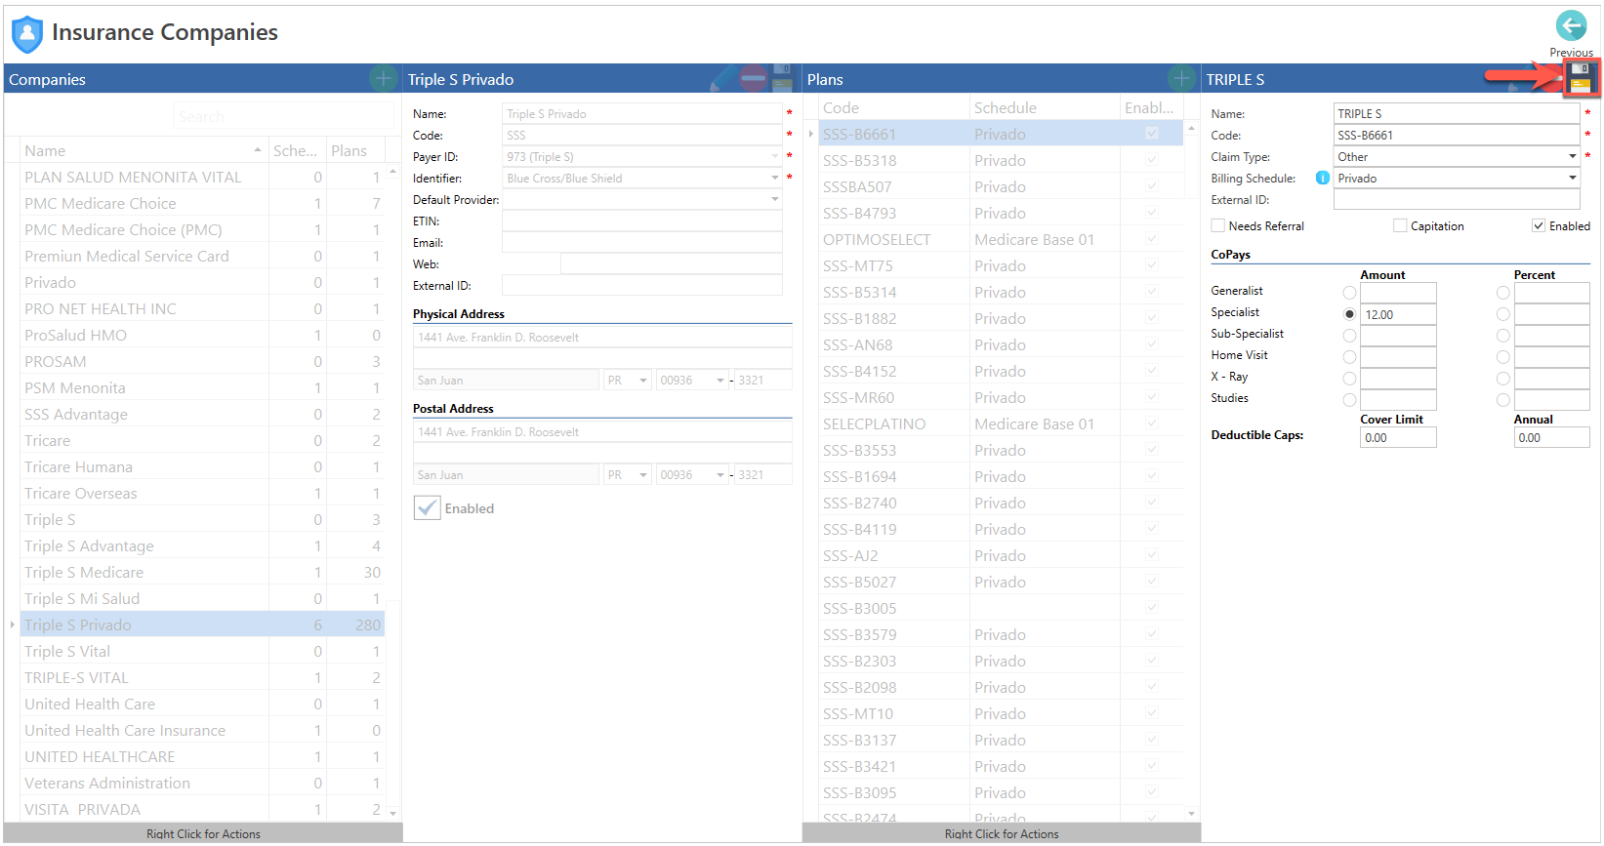Click row indicator arrow beside Triple S Privado
The width and height of the screenshot is (1604, 846).
(12, 624)
